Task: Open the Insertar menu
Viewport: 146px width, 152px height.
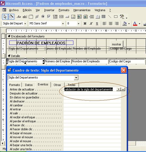Action: [x=49, y=10]
